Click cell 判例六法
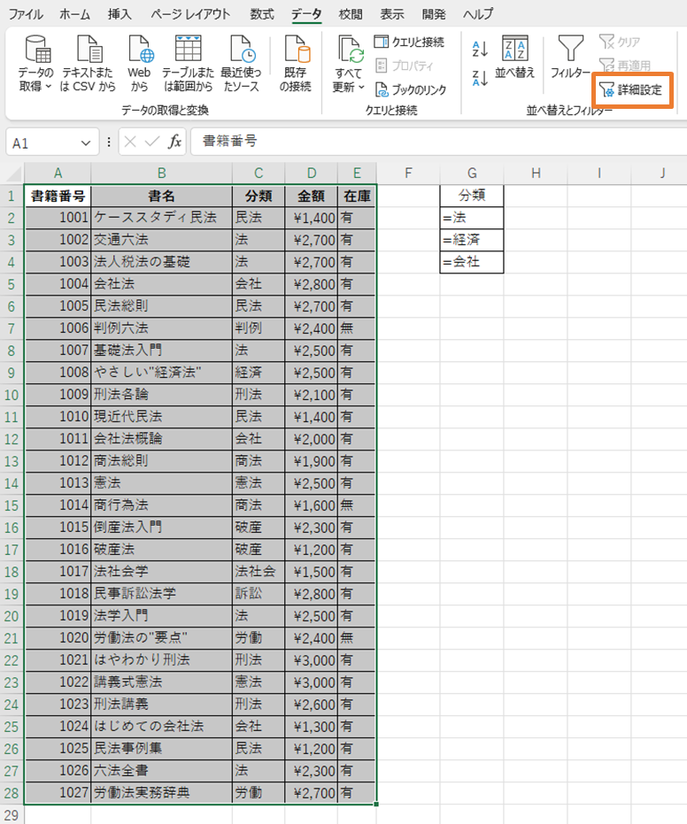687x824 pixels. [x=162, y=328]
